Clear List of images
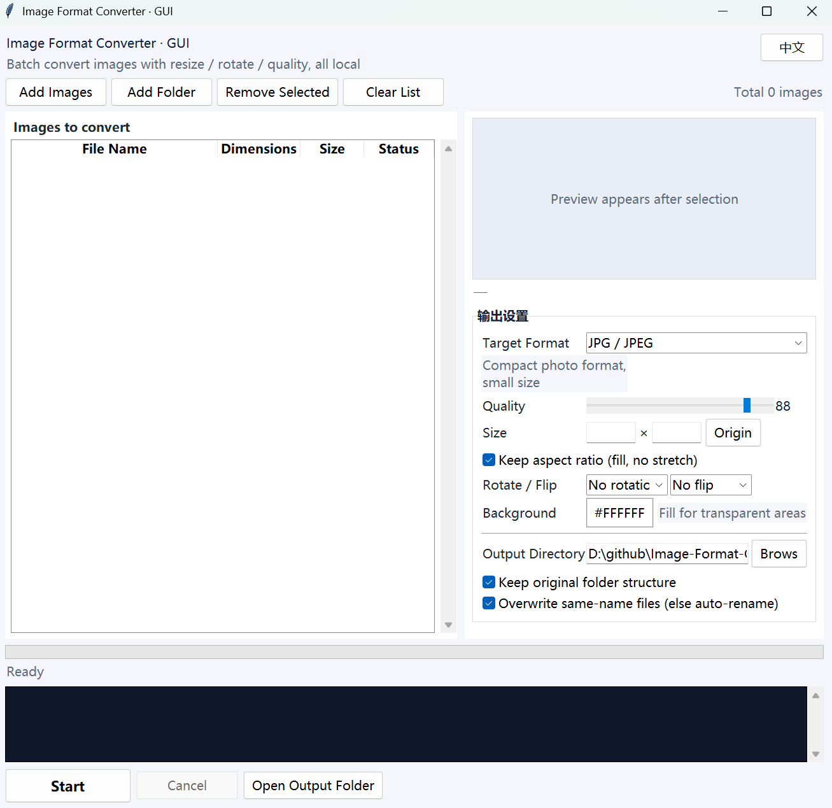832x808 pixels. pyautogui.click(x=393, y=92)
